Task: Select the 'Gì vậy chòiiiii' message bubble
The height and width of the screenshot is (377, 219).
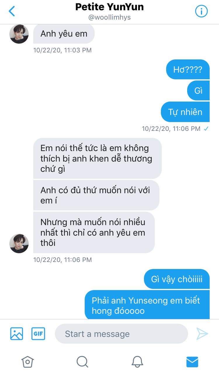Action: [177, 279]
